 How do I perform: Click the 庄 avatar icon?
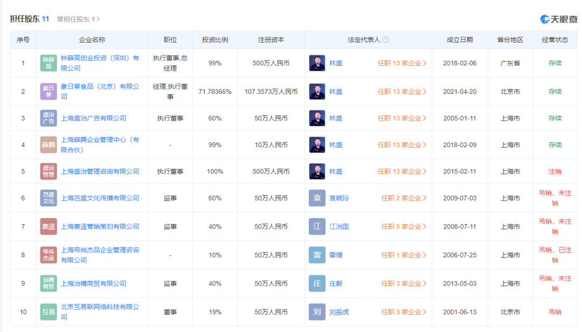317,283
